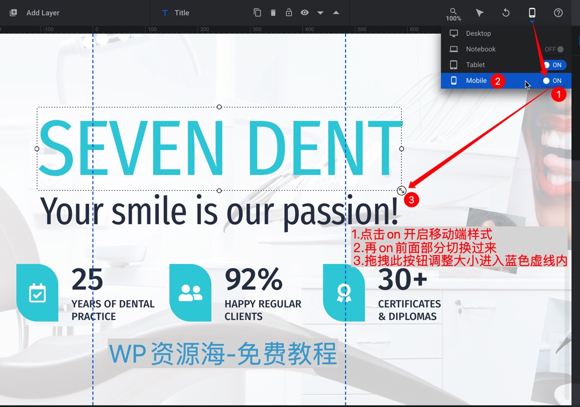The height and width of the screenshot is (407, 580).
Task: Select the 92% number layer
Action: pyautogui.click(x=254, y=280)
